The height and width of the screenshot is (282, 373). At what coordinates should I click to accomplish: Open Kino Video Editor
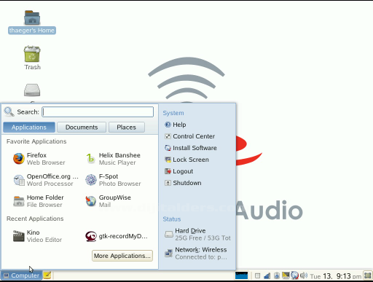click(x=37, y=236)
